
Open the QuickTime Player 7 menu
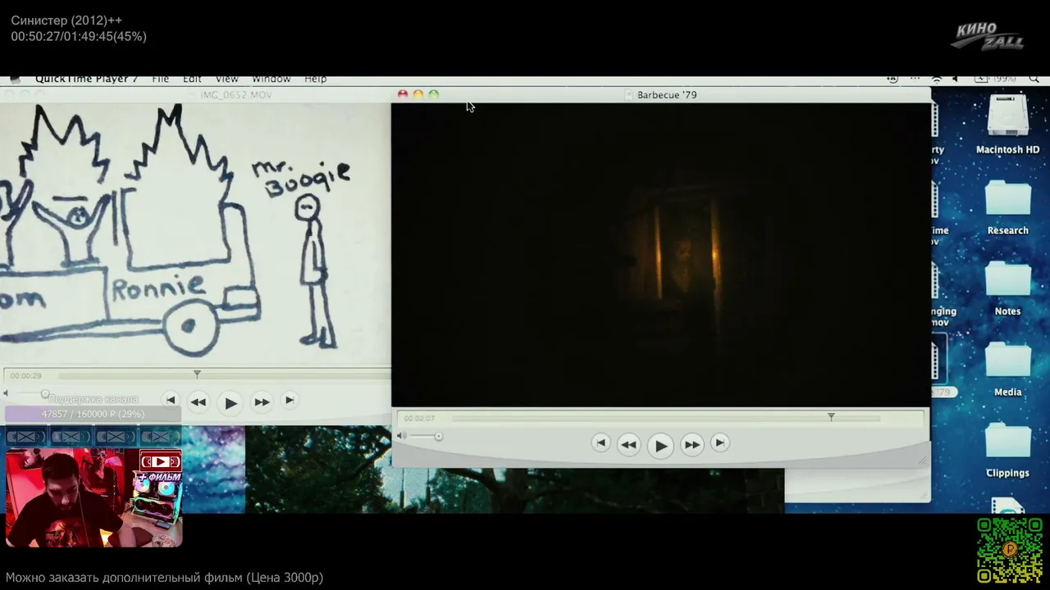pos(86,79)
